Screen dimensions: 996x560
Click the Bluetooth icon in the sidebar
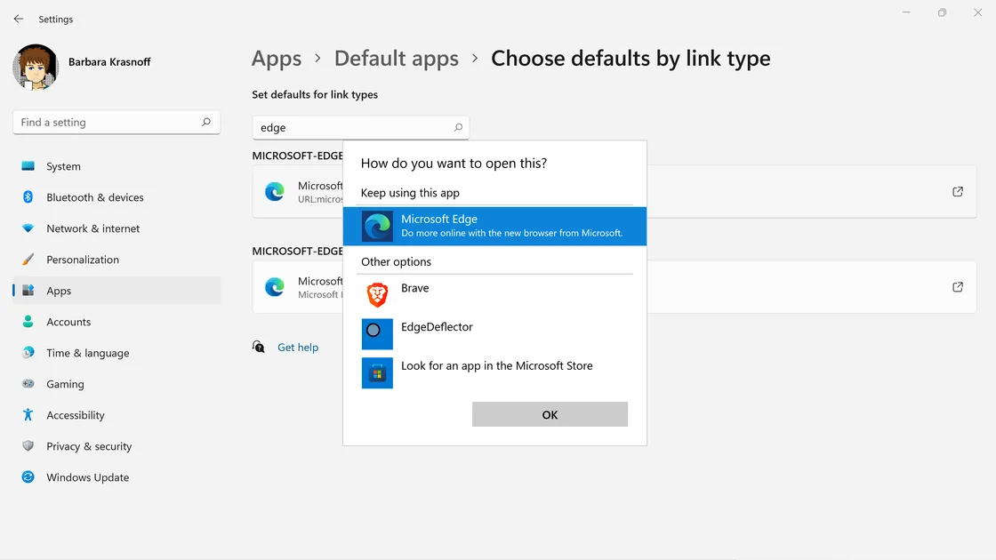click(x=28, y=197)
